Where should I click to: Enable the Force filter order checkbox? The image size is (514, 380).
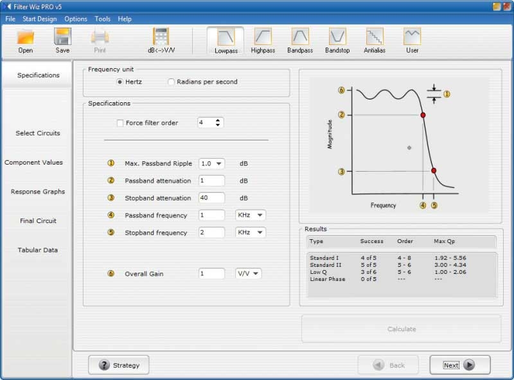120,123
